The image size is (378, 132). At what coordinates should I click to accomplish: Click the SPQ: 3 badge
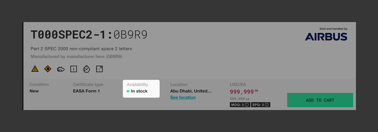261,105
